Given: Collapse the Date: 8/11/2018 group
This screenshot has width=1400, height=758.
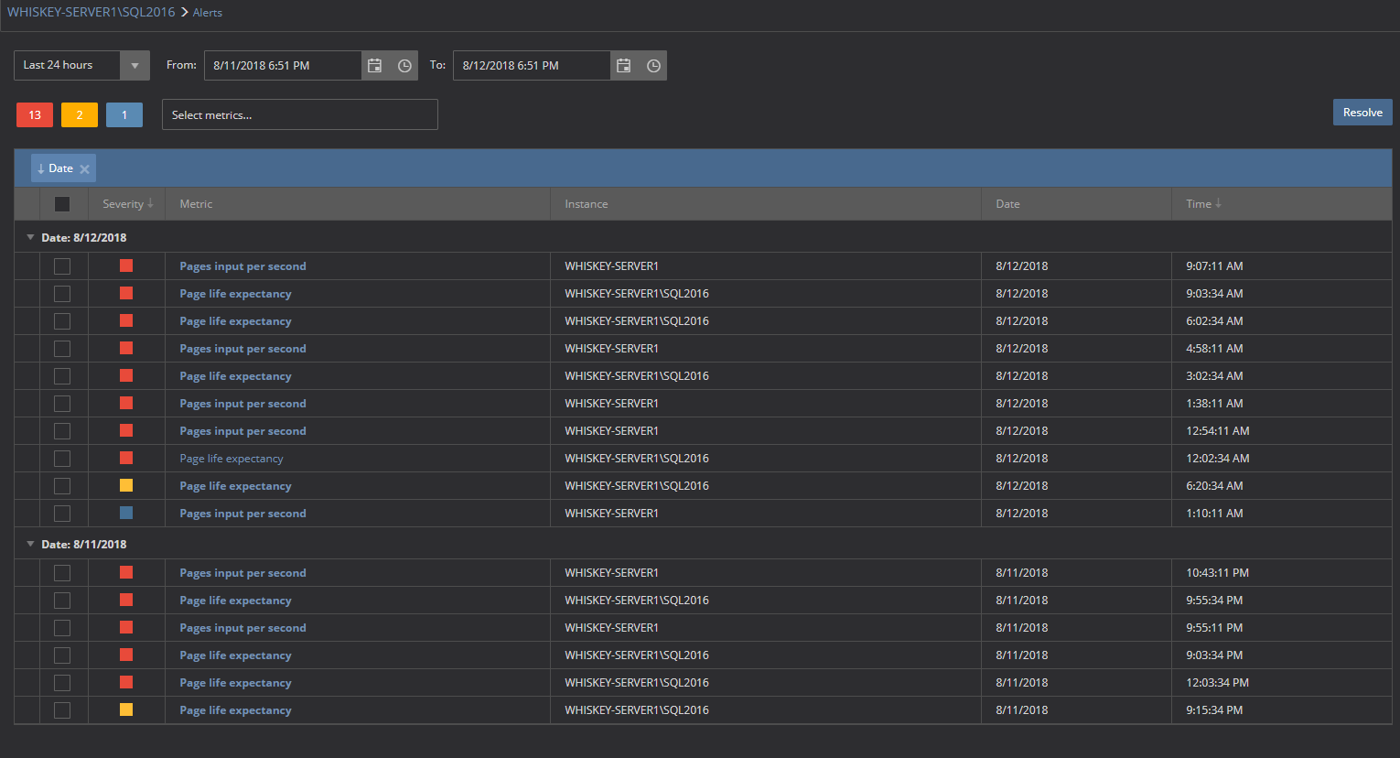Looking at the screenshot, I should click(x=30, y=544).
